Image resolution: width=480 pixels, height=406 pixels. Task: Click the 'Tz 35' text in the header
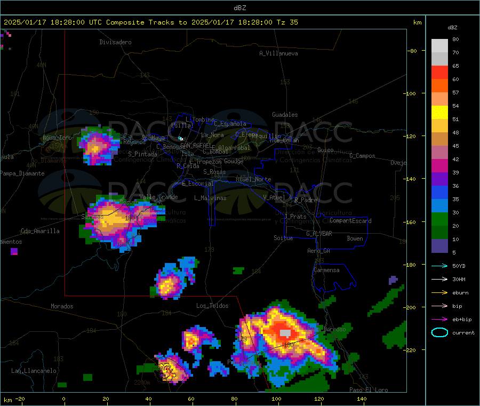pos(287,22)
